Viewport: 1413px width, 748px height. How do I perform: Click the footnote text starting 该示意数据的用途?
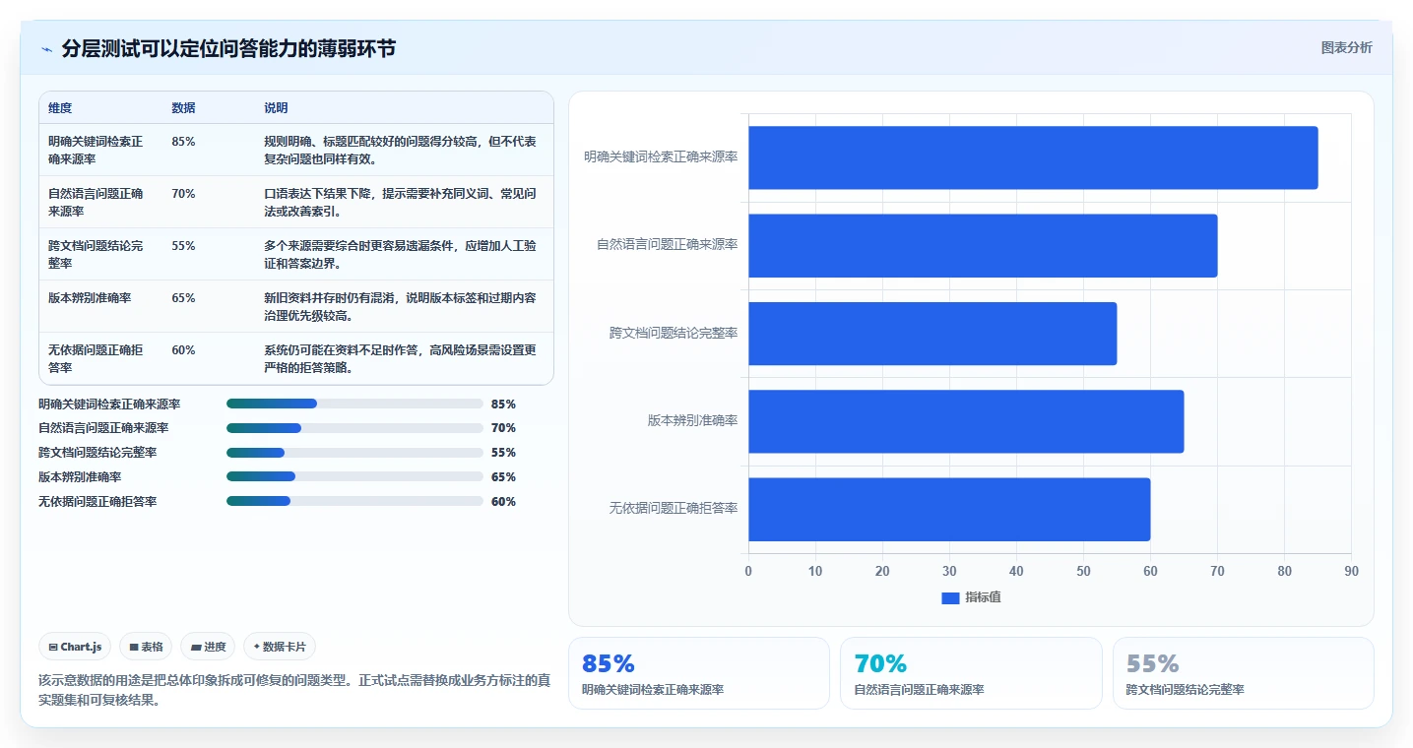[x=294, y=690]
